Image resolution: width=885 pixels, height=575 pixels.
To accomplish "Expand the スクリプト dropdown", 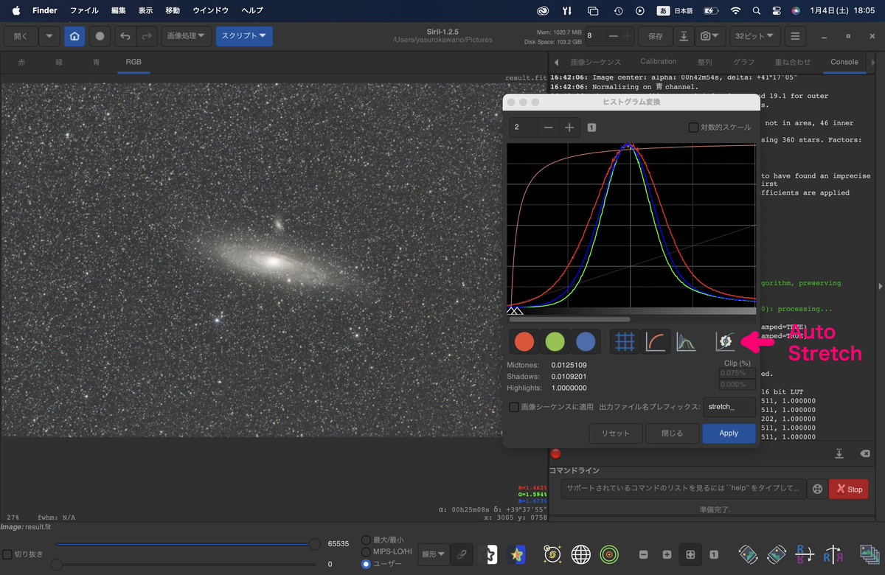I will (244, 36).
